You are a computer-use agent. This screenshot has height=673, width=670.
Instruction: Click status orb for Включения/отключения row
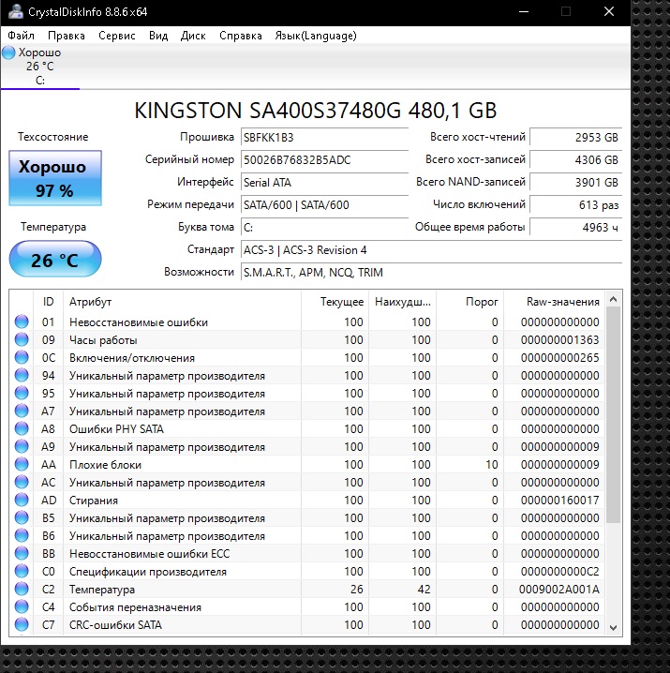22,357
